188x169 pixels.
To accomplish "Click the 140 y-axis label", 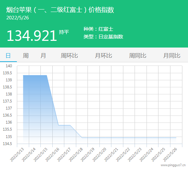I will tap(9, 66).
